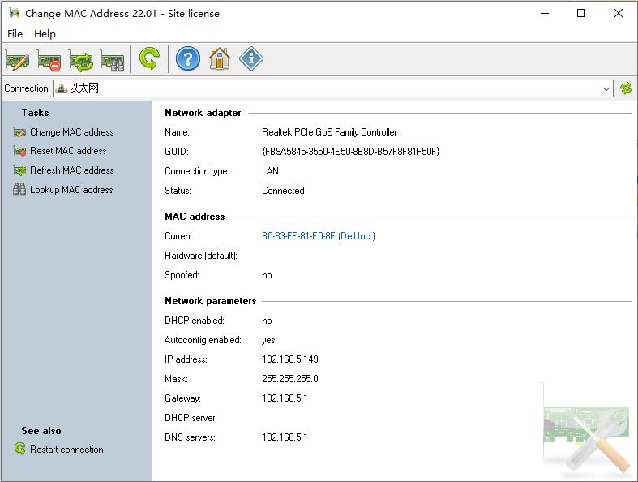
Task: Click the Change MAC address toolbar icon
Action: point(18,60)
